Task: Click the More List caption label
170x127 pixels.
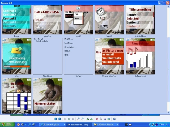Action: pyautogui.click(x=48, y=36)
